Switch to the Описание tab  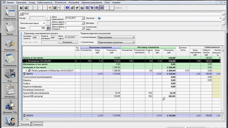tap(25, 124)
